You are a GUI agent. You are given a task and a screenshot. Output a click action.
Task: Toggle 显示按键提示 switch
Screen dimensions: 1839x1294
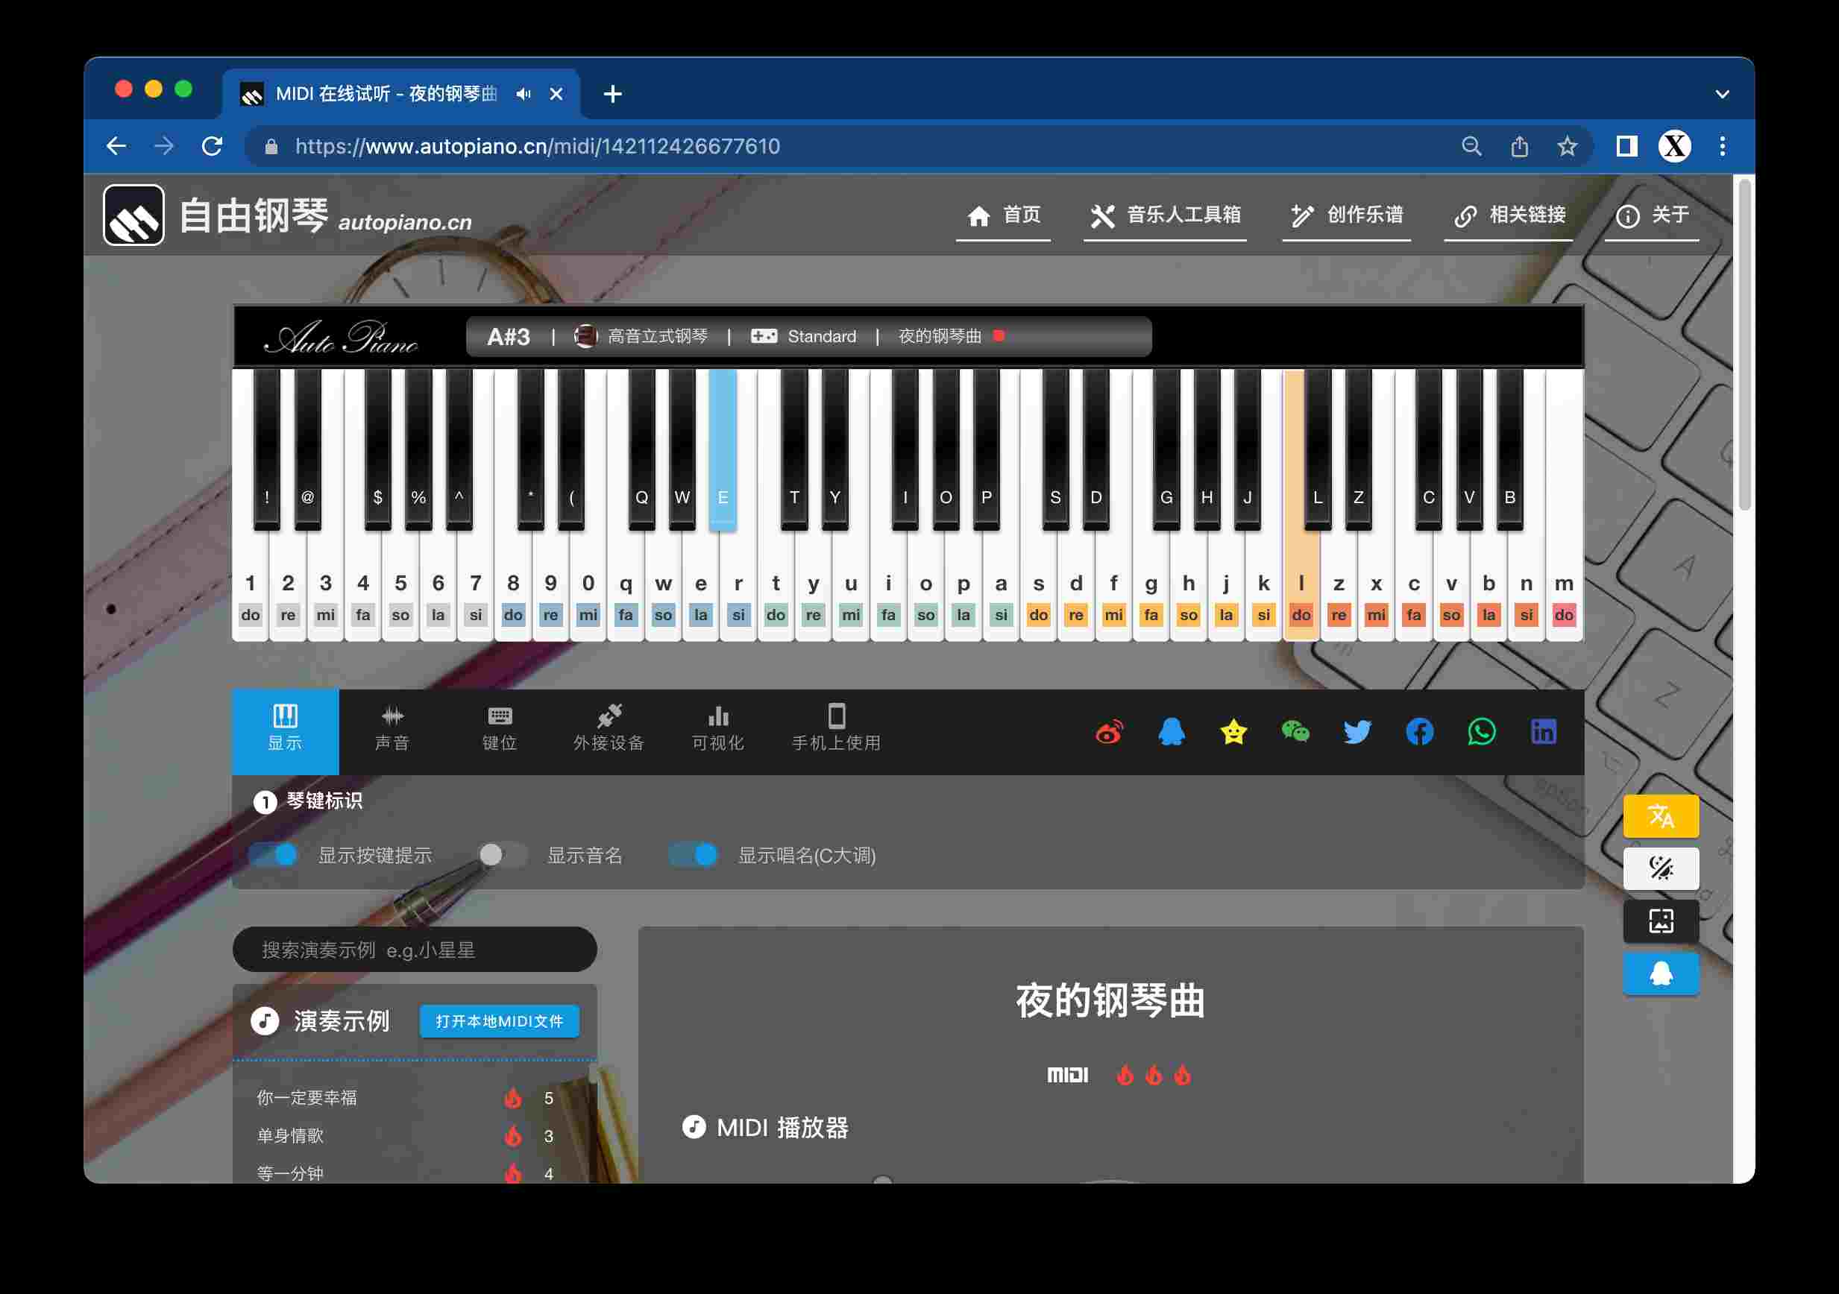274,855
